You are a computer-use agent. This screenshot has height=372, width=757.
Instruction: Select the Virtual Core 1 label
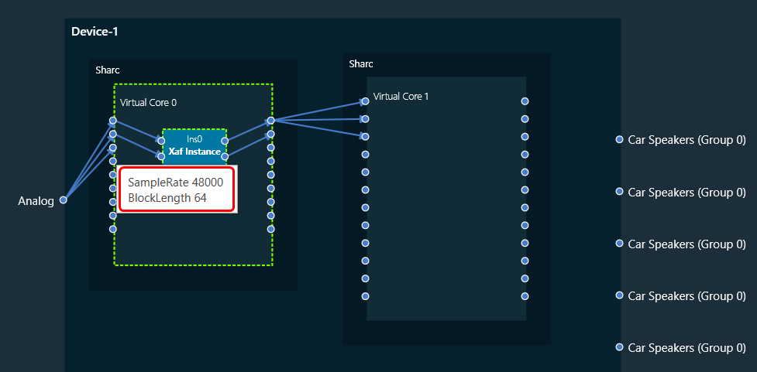[x=401, y=97]
